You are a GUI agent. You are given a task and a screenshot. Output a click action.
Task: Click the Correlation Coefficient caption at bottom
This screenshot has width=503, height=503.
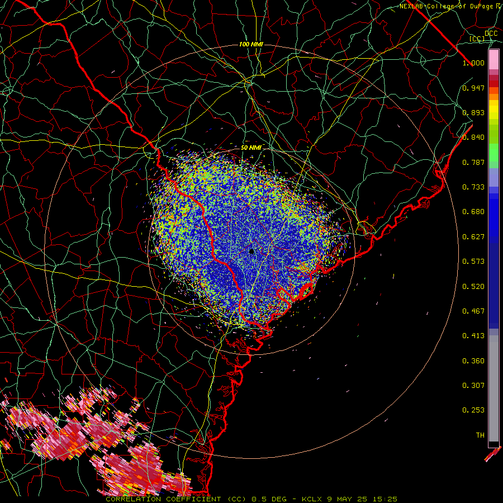pos(251,499)
